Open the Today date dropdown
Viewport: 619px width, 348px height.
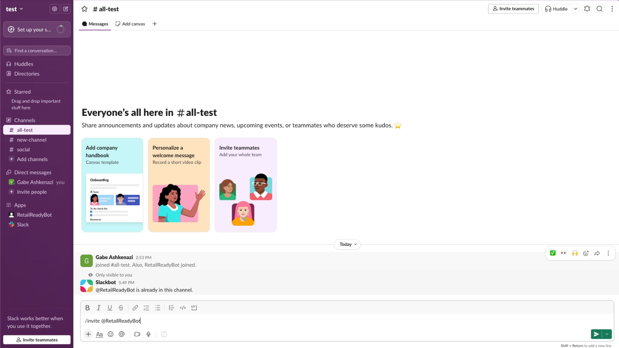[347, 244]
